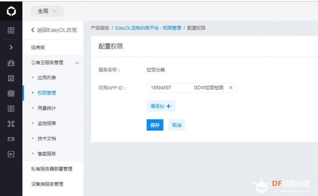Open the video camera sidebar icon
Image resolution: width=318 pixels, height=196 pixels.
tap(11, 139)
